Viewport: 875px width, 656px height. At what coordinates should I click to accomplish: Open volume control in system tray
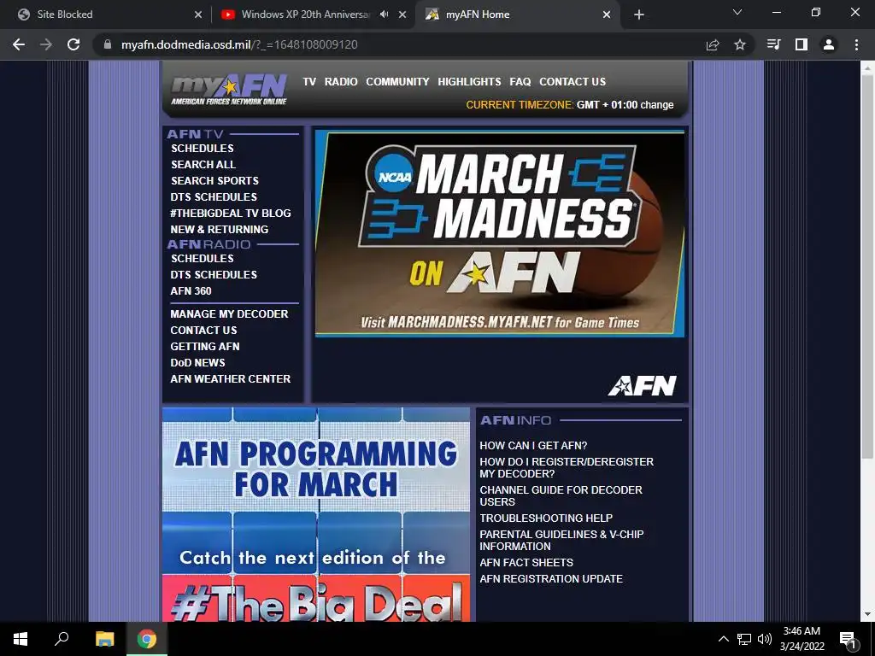pyautogui.click(x=765, y=639)
